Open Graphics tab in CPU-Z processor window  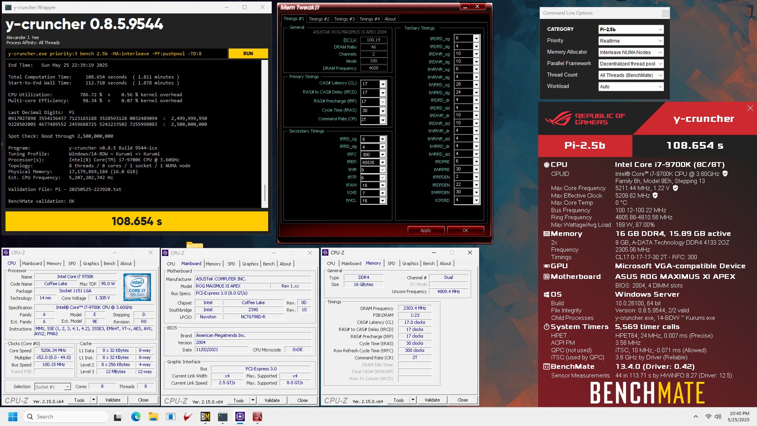(x=91, y=263)
